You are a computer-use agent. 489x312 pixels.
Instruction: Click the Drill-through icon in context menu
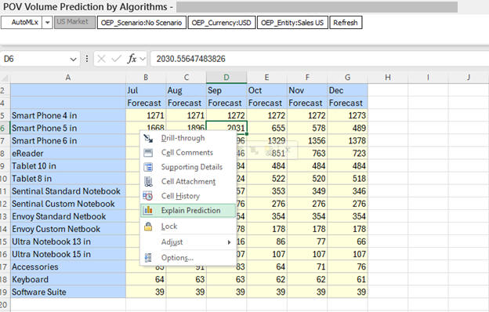click(x=148, y=138)
